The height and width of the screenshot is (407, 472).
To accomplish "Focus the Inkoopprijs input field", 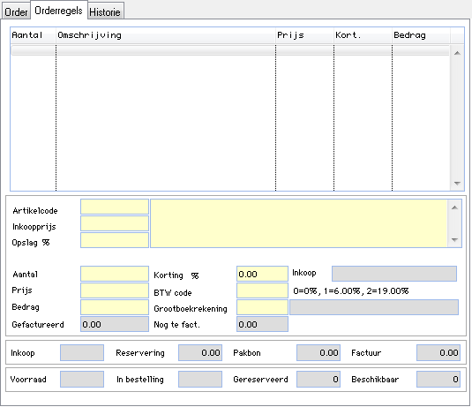I will [x=115, y=223].
